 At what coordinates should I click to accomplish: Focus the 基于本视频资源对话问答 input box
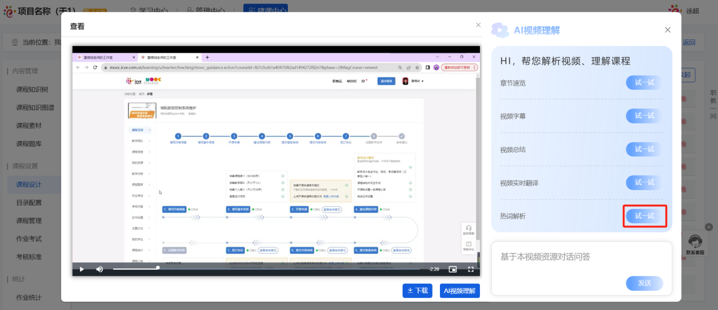582,269
